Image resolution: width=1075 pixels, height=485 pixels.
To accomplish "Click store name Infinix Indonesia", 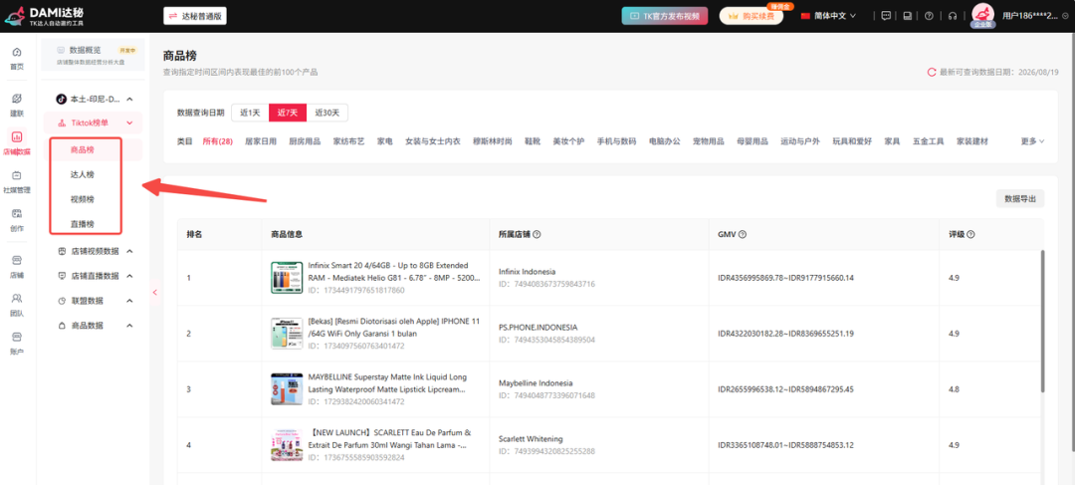I will click(528, 272).
